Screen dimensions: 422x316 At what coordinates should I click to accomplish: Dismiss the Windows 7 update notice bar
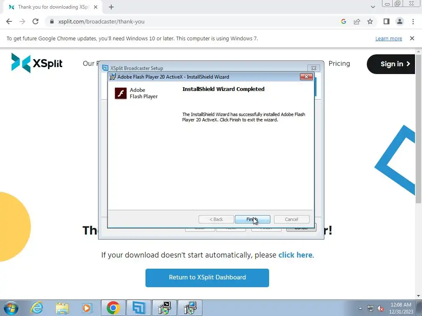tap(412, 38)
